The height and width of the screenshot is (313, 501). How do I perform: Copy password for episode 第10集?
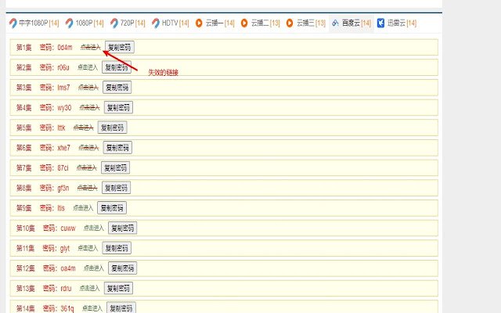(123, 228)
